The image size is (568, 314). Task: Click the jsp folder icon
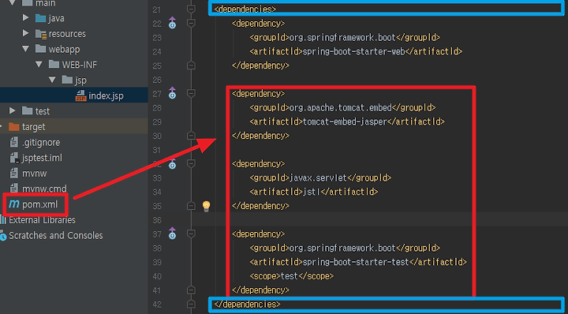click(x=67, y=80)
